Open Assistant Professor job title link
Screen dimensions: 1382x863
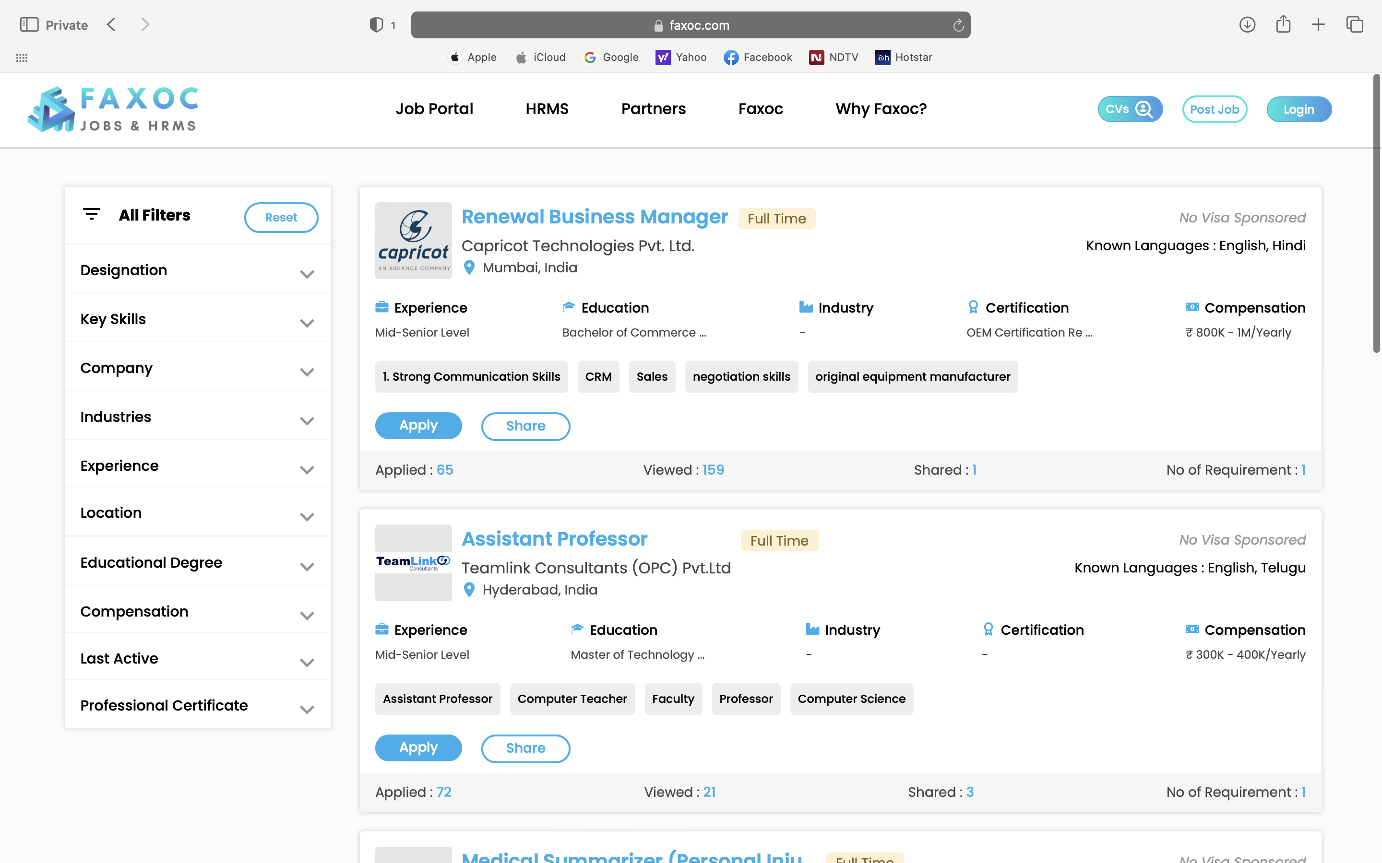point(554,539)
